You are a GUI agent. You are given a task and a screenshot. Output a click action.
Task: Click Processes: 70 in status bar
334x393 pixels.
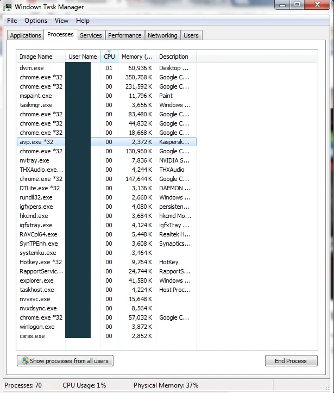(23, 385)
